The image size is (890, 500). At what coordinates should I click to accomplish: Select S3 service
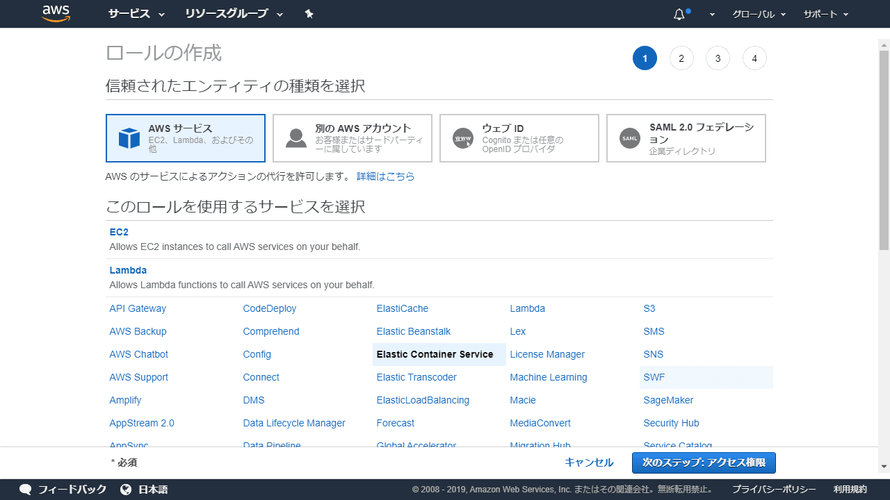649,308
